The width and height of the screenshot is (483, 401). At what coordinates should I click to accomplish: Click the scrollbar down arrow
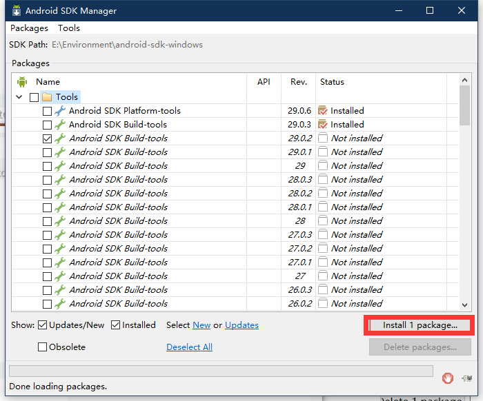pos(464,305)
